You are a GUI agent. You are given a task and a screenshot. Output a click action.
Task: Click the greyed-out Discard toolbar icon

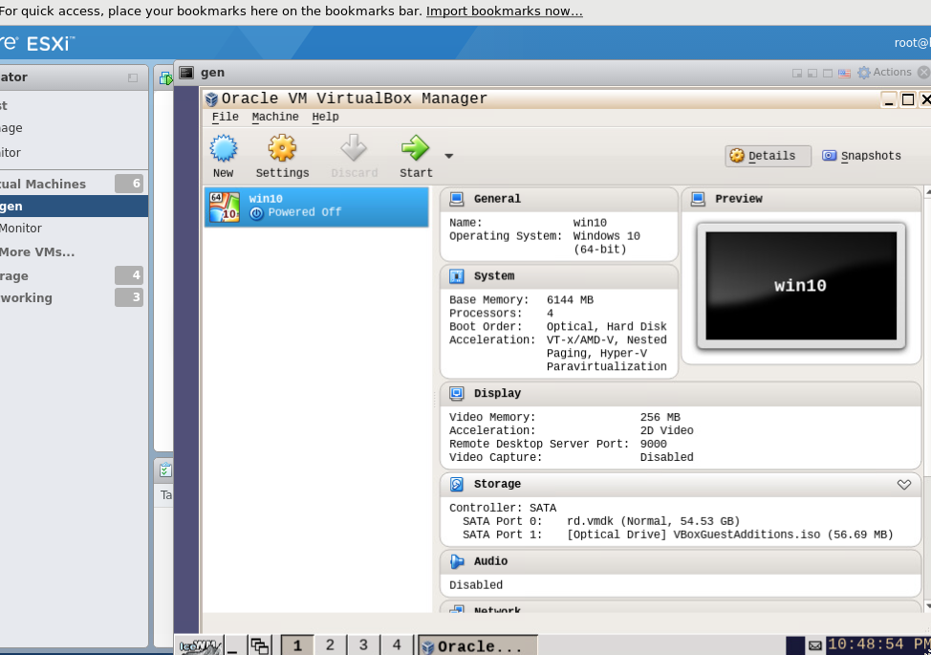(x=354, y=148)
